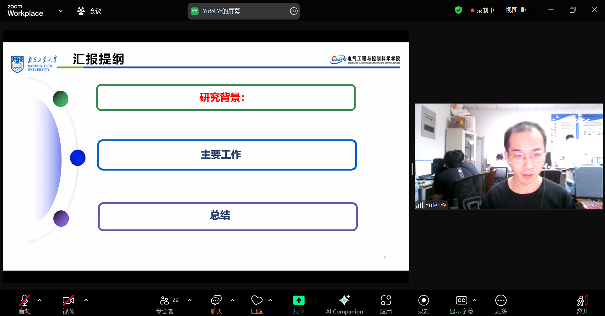605x316 pixels.
Task: Start video with camera button
Action: pos(68,304)
